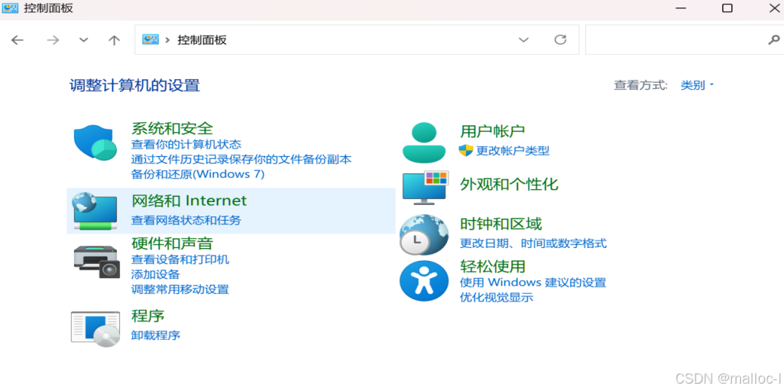The image size is (784, 392).
Task: Click inside the search input box
Action: pyautogui.click(x=675, y=40)
